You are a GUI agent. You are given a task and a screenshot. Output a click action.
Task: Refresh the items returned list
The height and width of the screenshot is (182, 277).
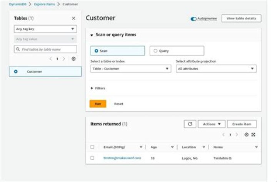(x=190, y=124)
